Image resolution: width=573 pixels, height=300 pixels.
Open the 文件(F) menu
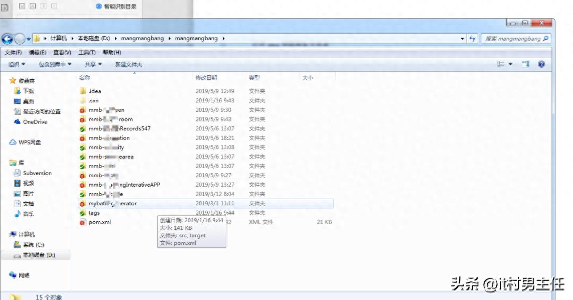click(13, 53)
